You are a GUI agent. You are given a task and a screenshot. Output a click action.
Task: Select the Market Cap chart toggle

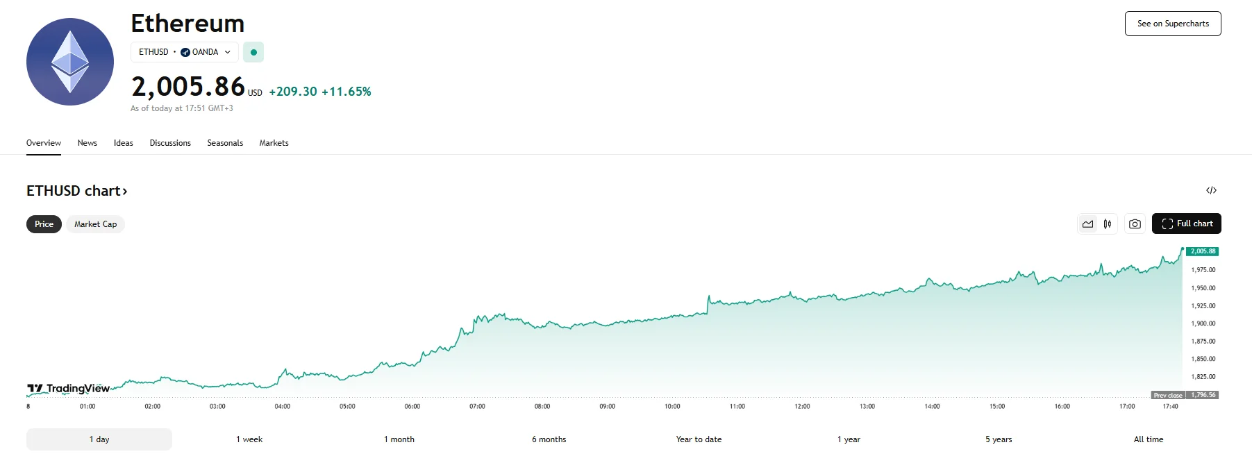(x=96, y=224)
